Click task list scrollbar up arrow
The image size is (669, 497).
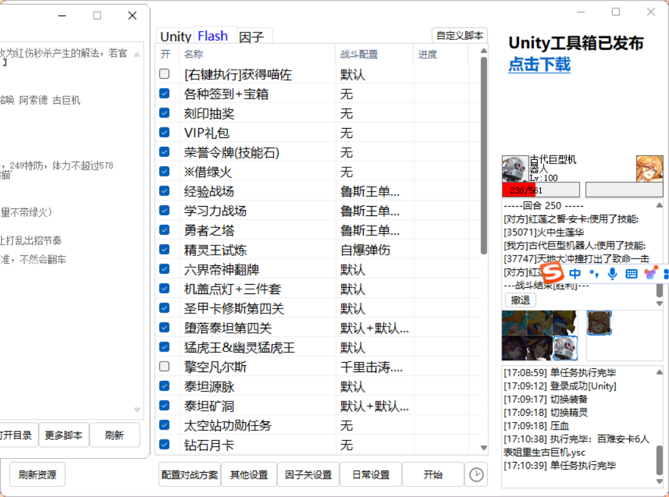[x=484, y=51]
